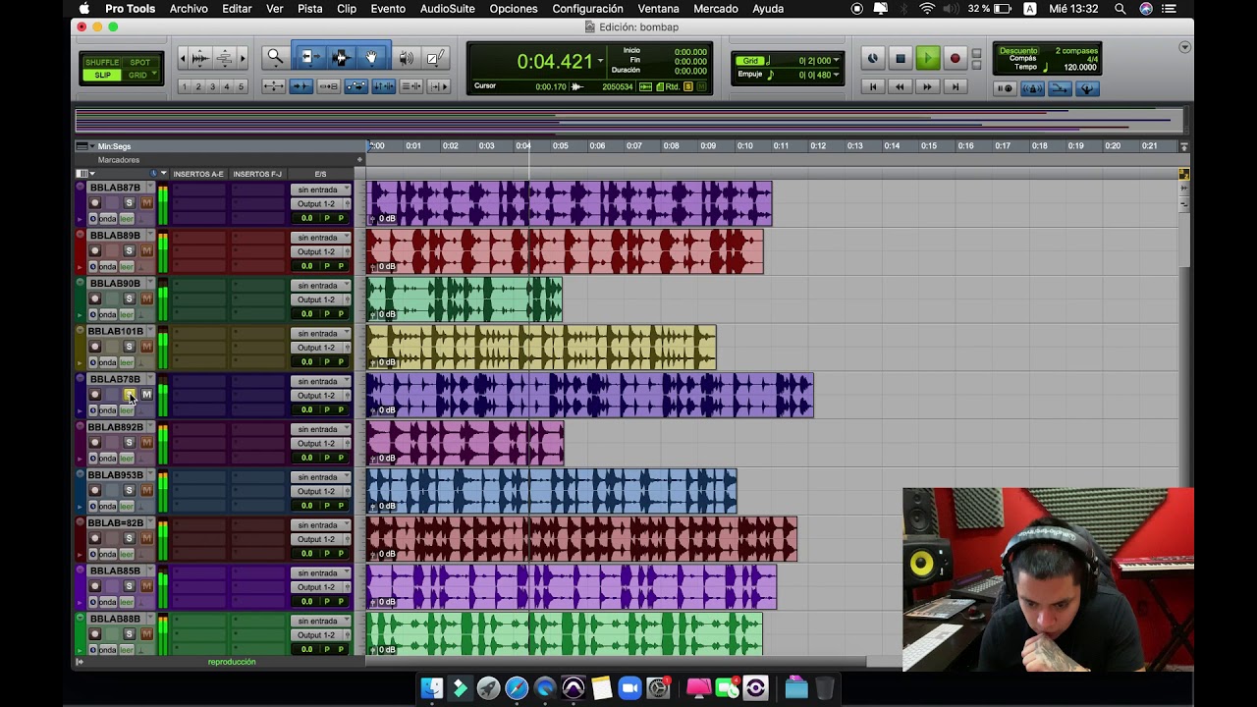Toggle Insertion Follows Playback button
This screenshot has height=707, width=1257.
point(438,86)
